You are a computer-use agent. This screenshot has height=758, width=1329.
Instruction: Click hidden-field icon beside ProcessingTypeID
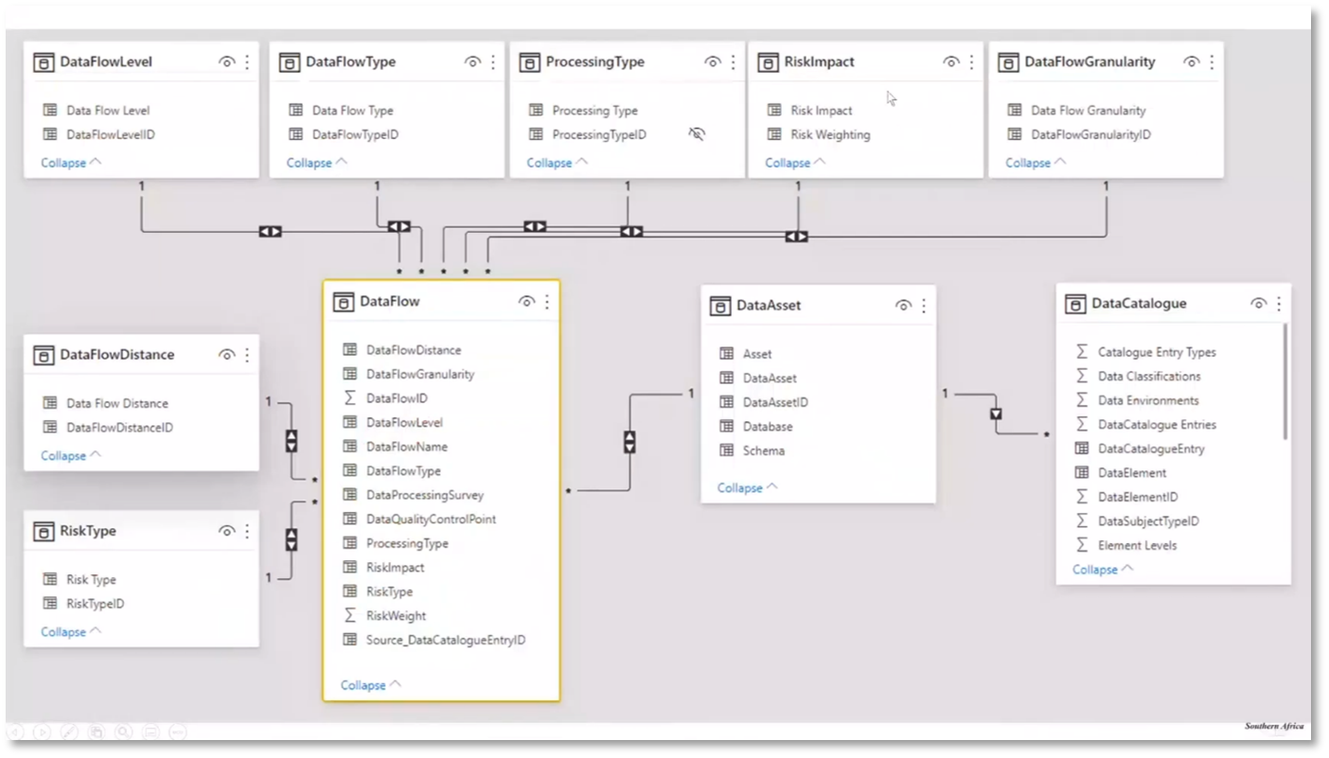(697, 134)
